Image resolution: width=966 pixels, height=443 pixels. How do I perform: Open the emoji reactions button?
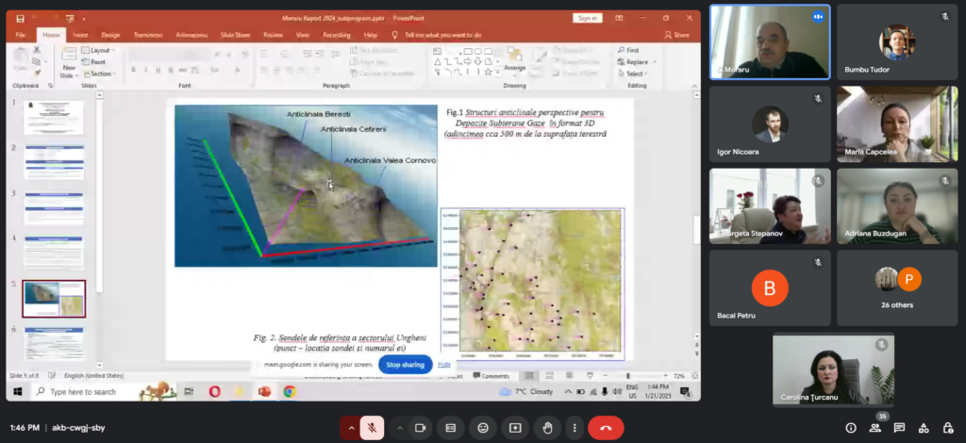pyautogui.click(x=483, y=428)
